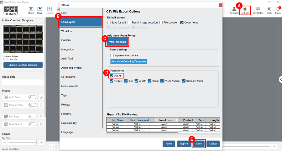Viewport: 282px width, 151px height.
Task: Uncheck the Use All checkbox
Action: pos(112,76)
